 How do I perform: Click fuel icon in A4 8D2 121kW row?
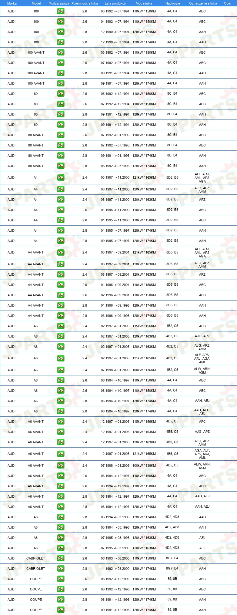pos(61,177)
